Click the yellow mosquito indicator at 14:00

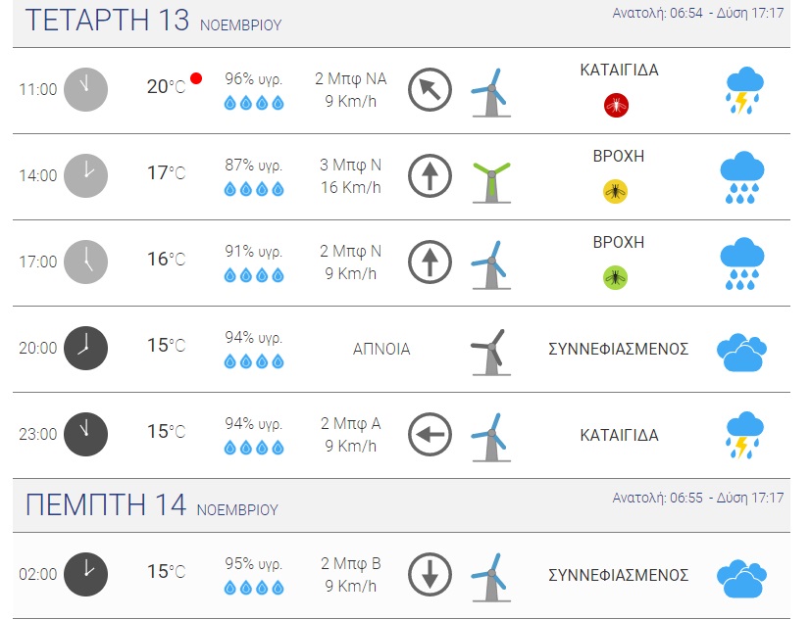(615, 191)
